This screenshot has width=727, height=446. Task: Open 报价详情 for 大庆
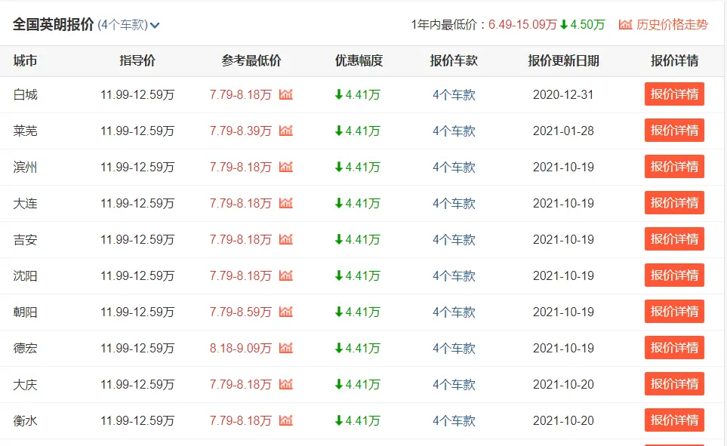(x=674, y=384)
